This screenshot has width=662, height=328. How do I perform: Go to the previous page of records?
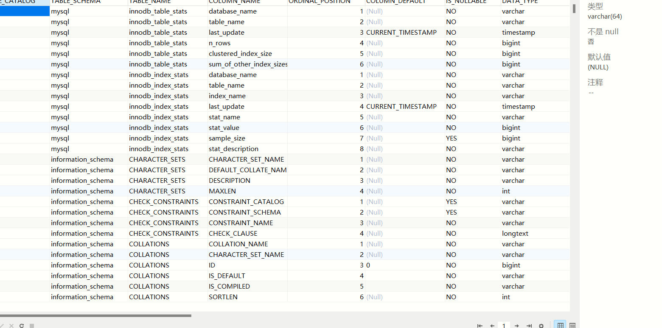tap(492, 326)
